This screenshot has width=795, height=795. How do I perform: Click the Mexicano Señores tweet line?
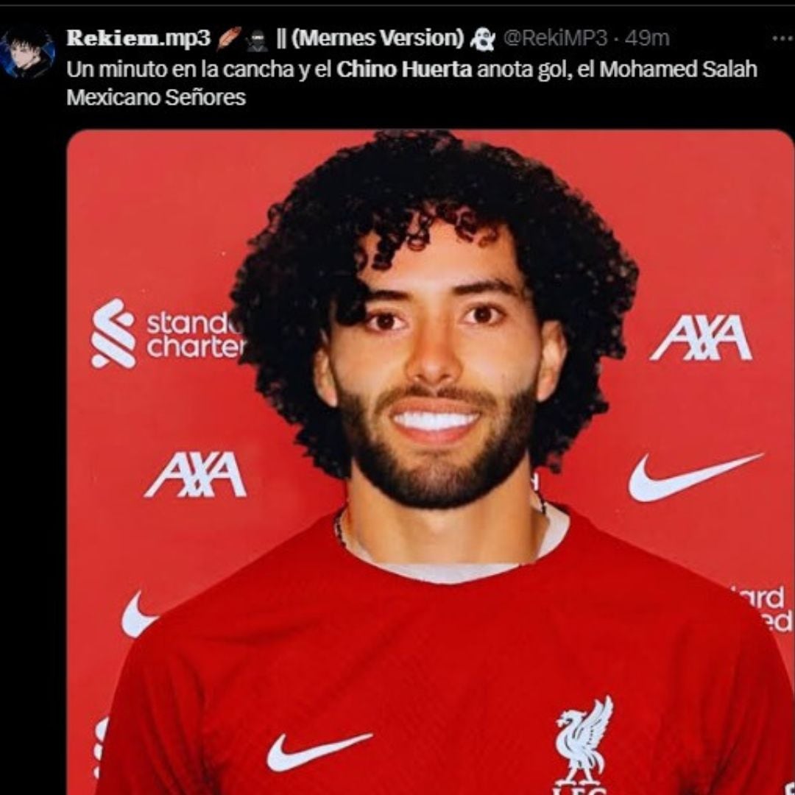(155, 98)
